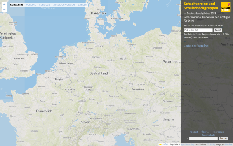
Task: Open the ZAHLEN menu item
Action: 82,5
